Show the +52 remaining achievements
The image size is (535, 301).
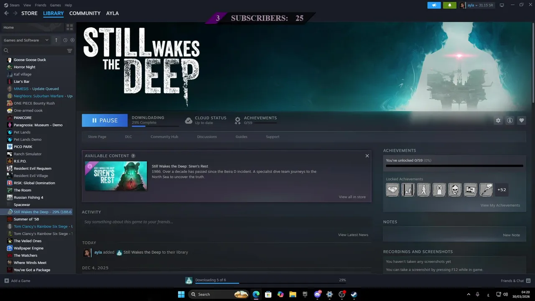(502, 190)
